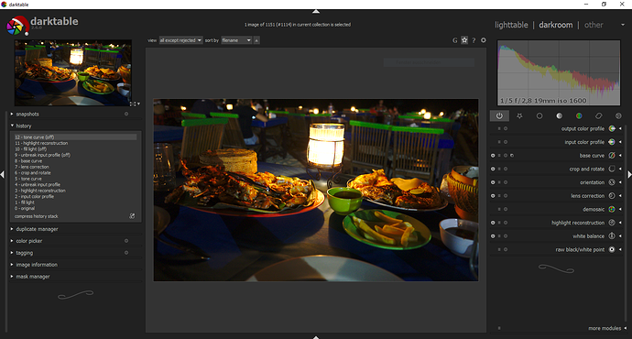Click the output color profile module icon
The width and height of the screenshot is (632, 339).
(612, 128)
